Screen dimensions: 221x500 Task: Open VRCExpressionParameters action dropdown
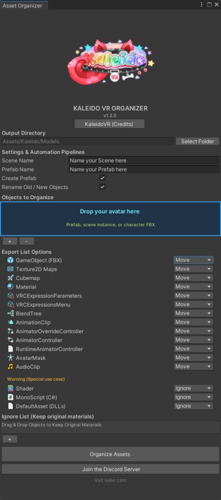193,295
